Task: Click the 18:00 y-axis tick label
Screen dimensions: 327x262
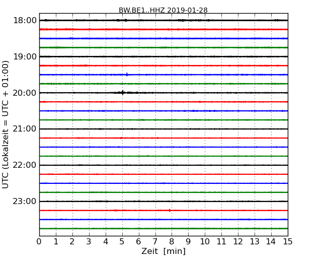Action: point(25,21)
